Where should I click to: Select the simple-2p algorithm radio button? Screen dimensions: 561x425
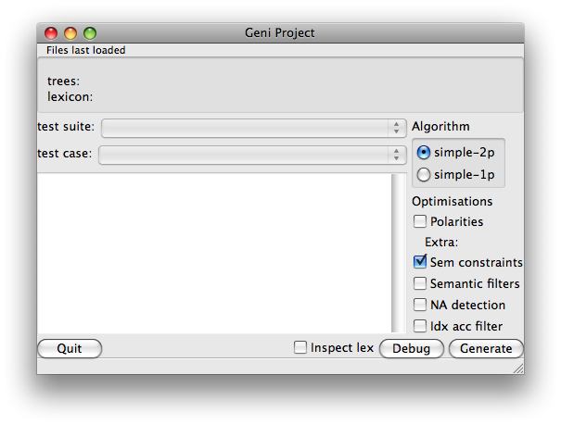[423, 153]
